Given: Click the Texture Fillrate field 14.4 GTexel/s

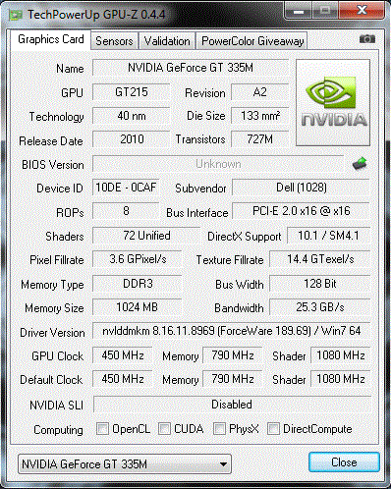Looking at the screenshot, I should point(320,259).
